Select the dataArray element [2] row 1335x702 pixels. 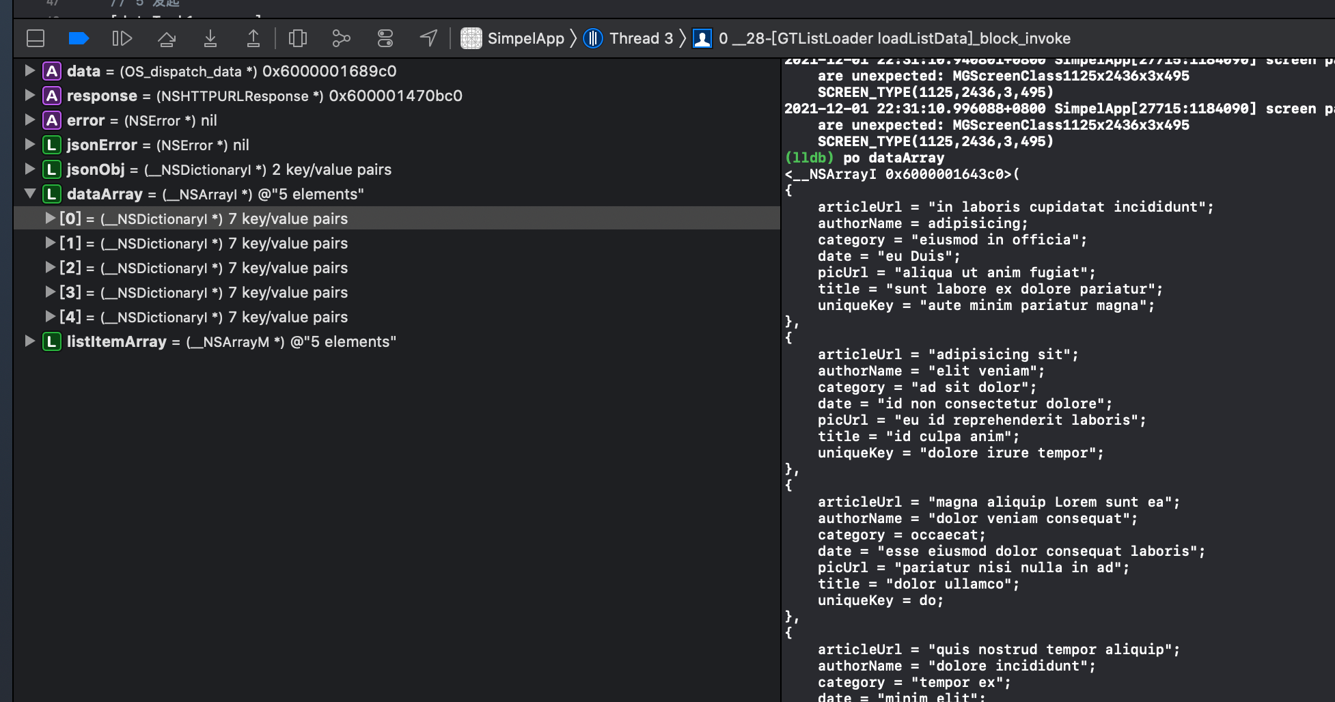[x=204, y=268]
